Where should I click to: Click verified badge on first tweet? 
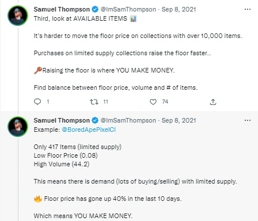point(95,9)
